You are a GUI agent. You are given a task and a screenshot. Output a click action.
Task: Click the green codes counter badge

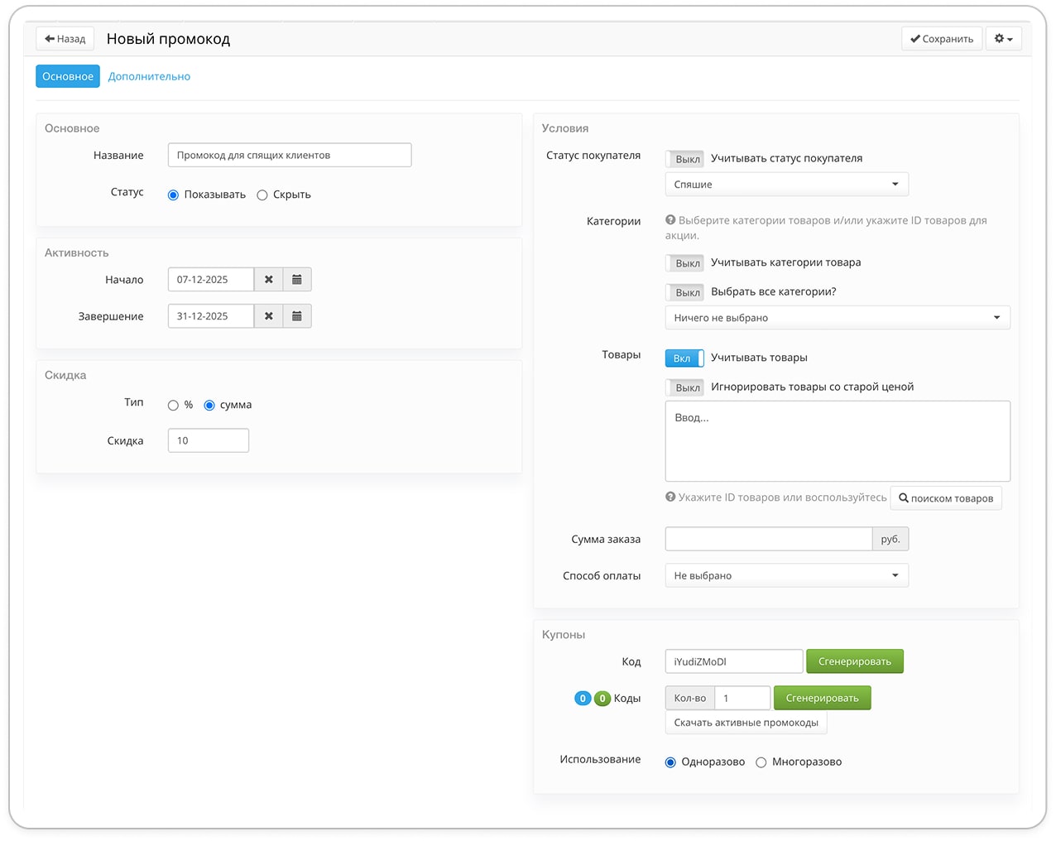(x=602, y=699)
